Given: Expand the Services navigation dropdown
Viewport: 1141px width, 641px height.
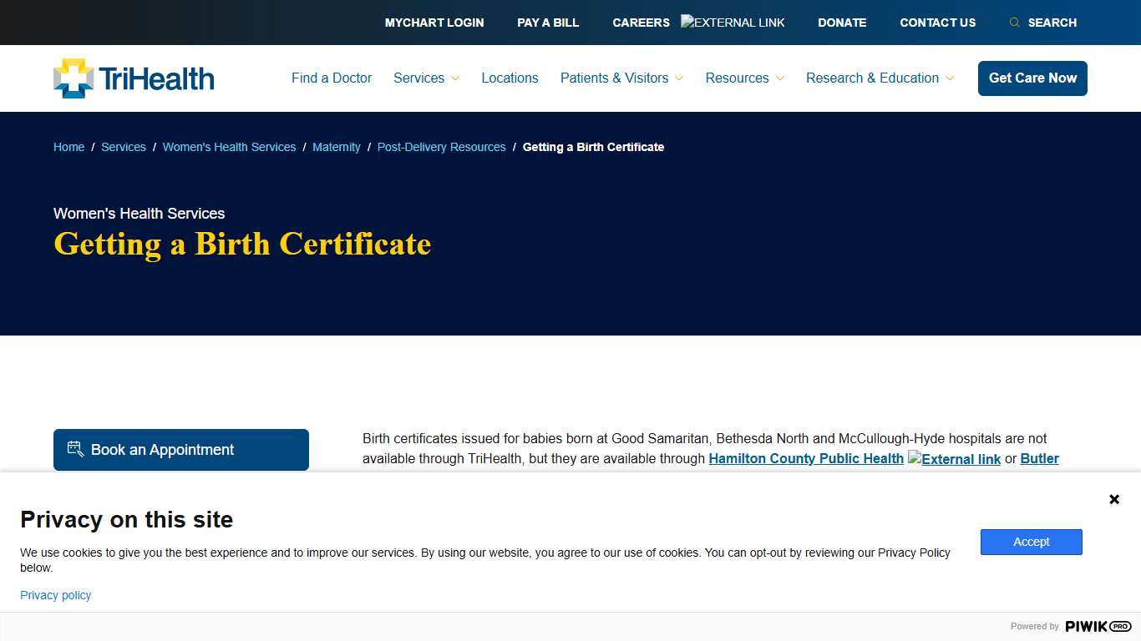Looking at the screenshot, I should (426, 78).
